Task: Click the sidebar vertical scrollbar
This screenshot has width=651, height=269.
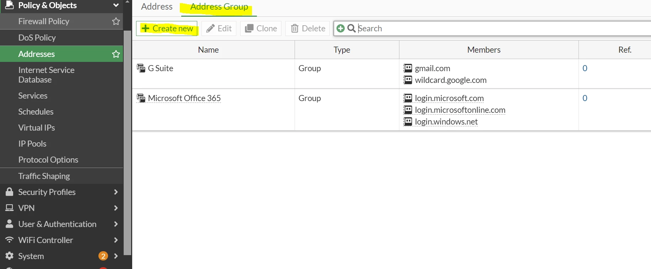Action: point(128,142)
